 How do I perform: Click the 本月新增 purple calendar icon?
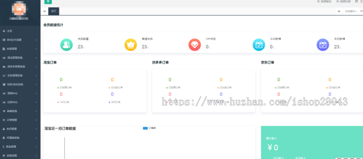tap(323, 45)
